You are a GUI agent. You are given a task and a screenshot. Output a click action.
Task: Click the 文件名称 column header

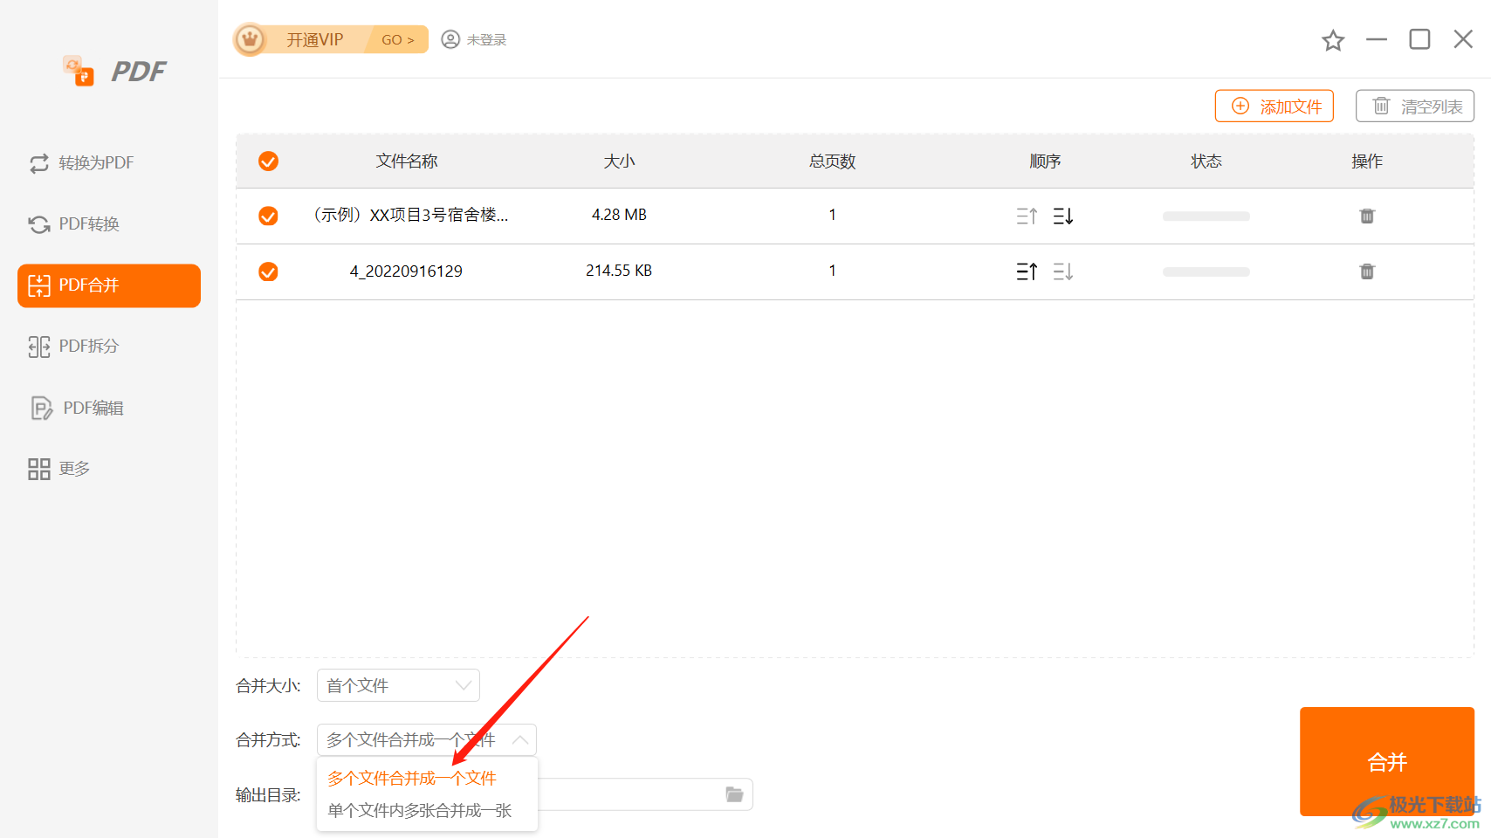(x=407, y=161)
